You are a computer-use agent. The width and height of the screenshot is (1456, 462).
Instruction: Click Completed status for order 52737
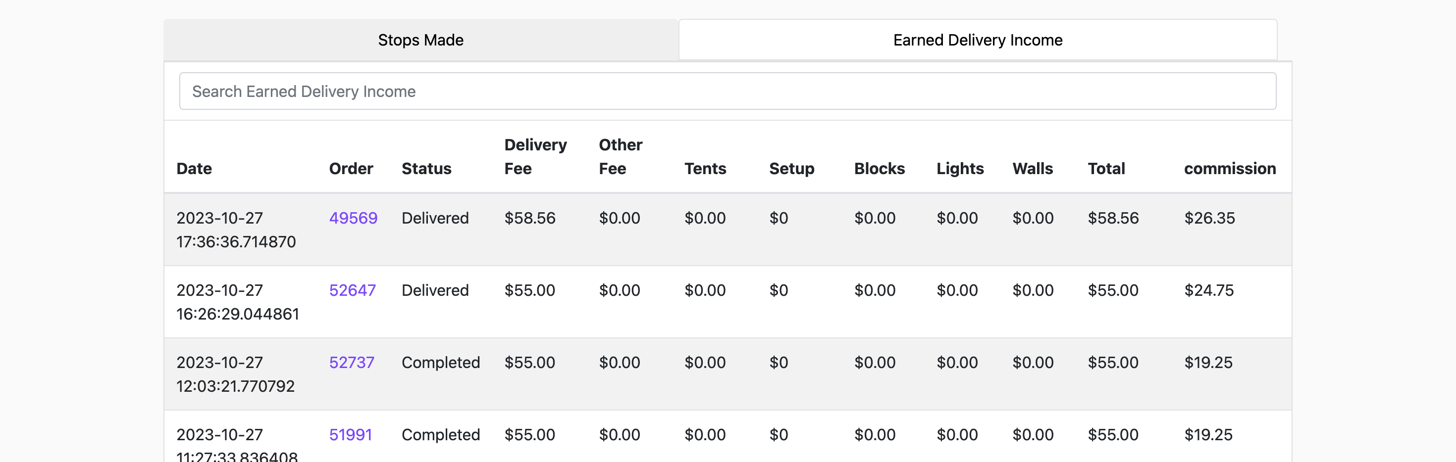440,363
